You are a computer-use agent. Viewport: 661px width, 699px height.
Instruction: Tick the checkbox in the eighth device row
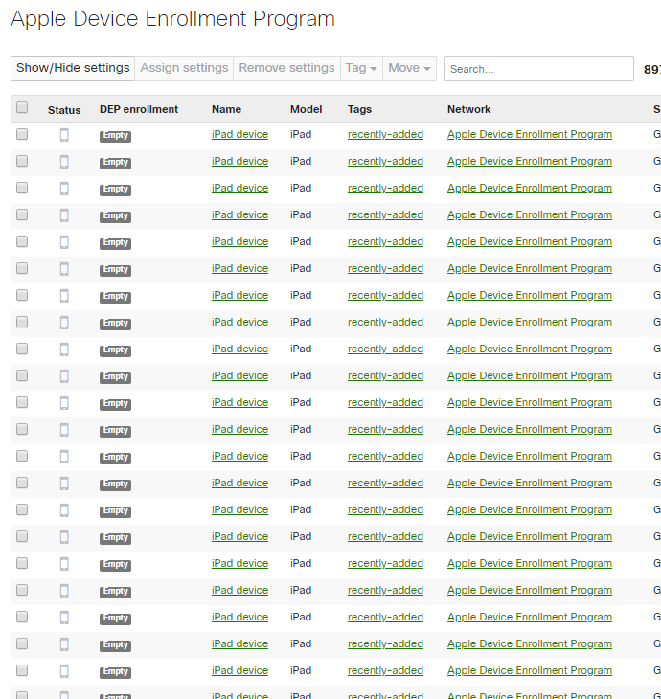point(22,322)
